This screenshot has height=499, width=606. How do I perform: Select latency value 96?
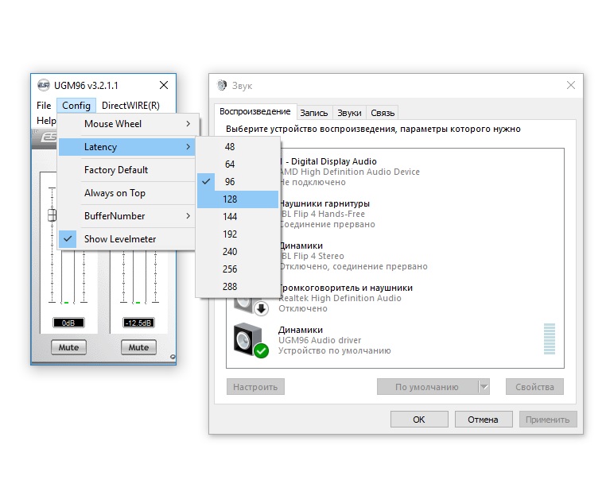(237, 181)
